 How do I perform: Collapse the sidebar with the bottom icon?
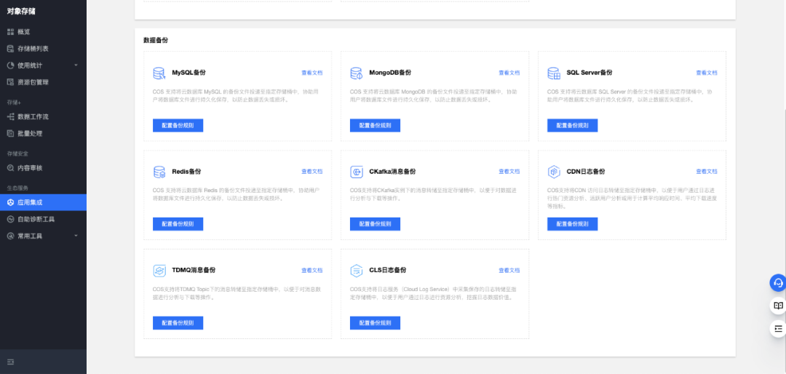(x=10, y=362)
